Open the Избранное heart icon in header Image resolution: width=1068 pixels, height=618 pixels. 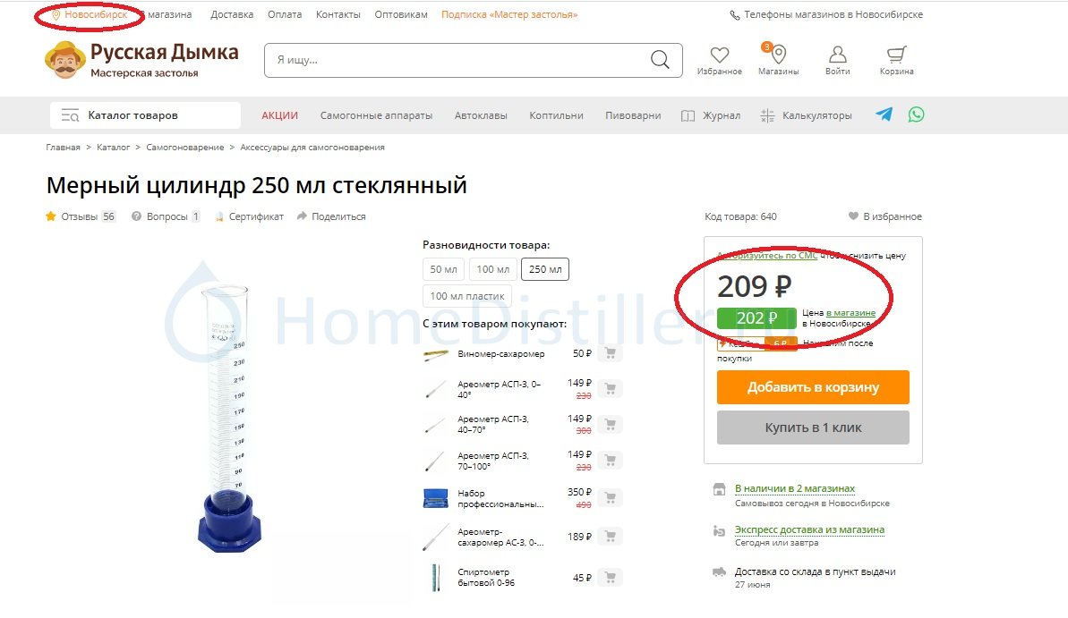point(719,55)
